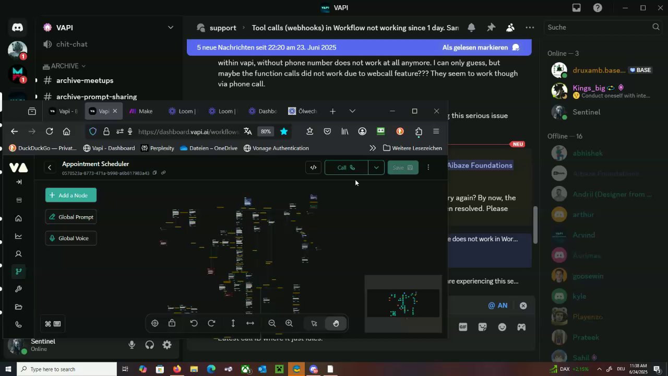
Task: Click the Discord Suche search field
Action: point(603,27)
